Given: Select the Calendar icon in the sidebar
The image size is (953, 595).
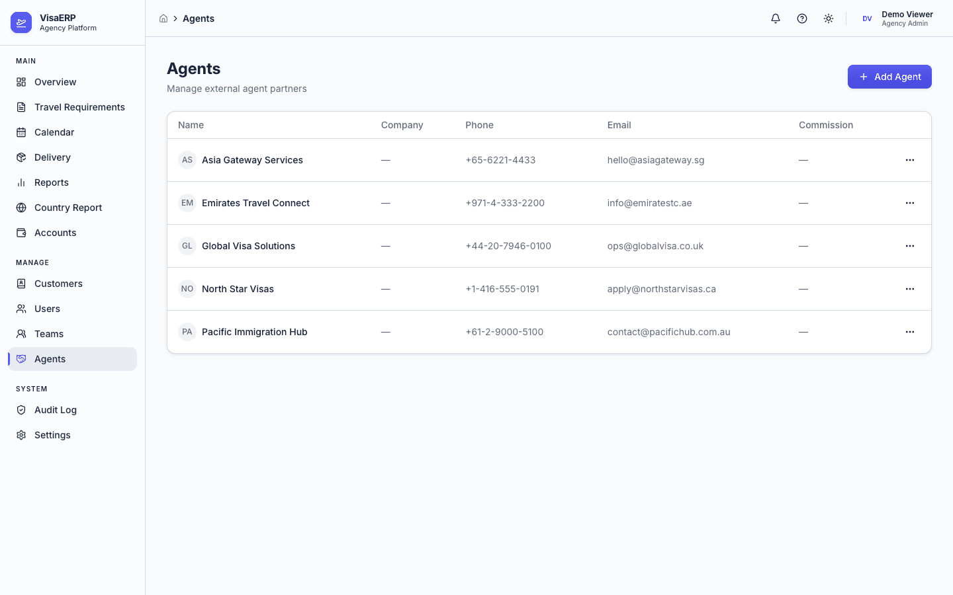Looking at the screenshot, I should [21, 132].
